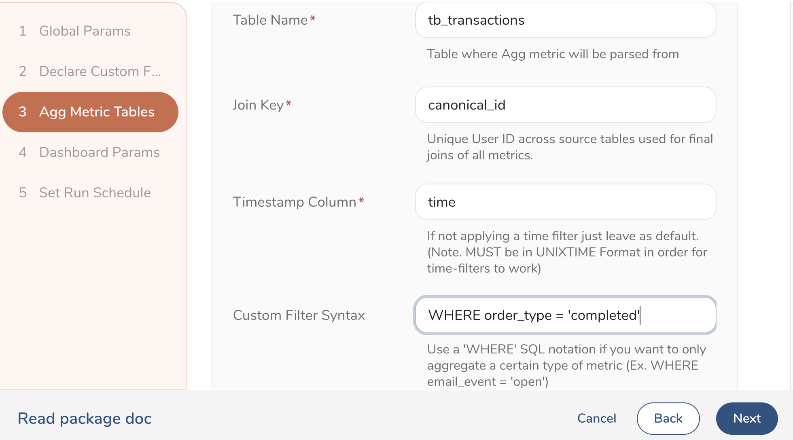The width and height of the screenshot is (793, 440).
Task: Click step number 1 in sidebar
Action: pyautogui.click(x=23, y=31)
